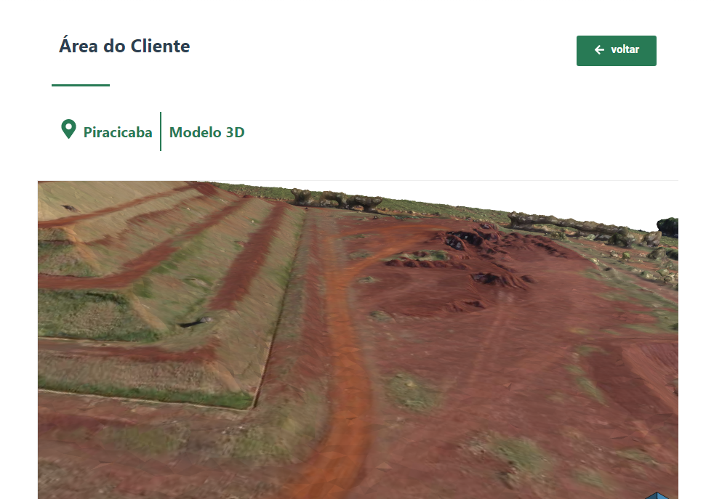Select the Piracicaba location label

click(x=118, y=132)
